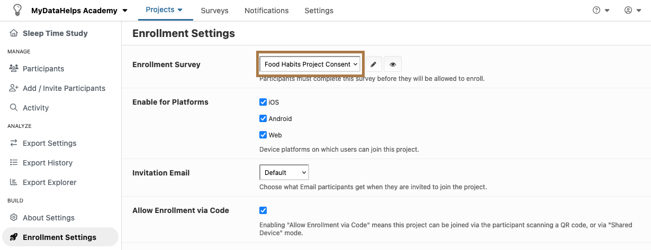The image size is (651, 250).
Task: Open the help question mark menu
Action: (x=601, y=11)
